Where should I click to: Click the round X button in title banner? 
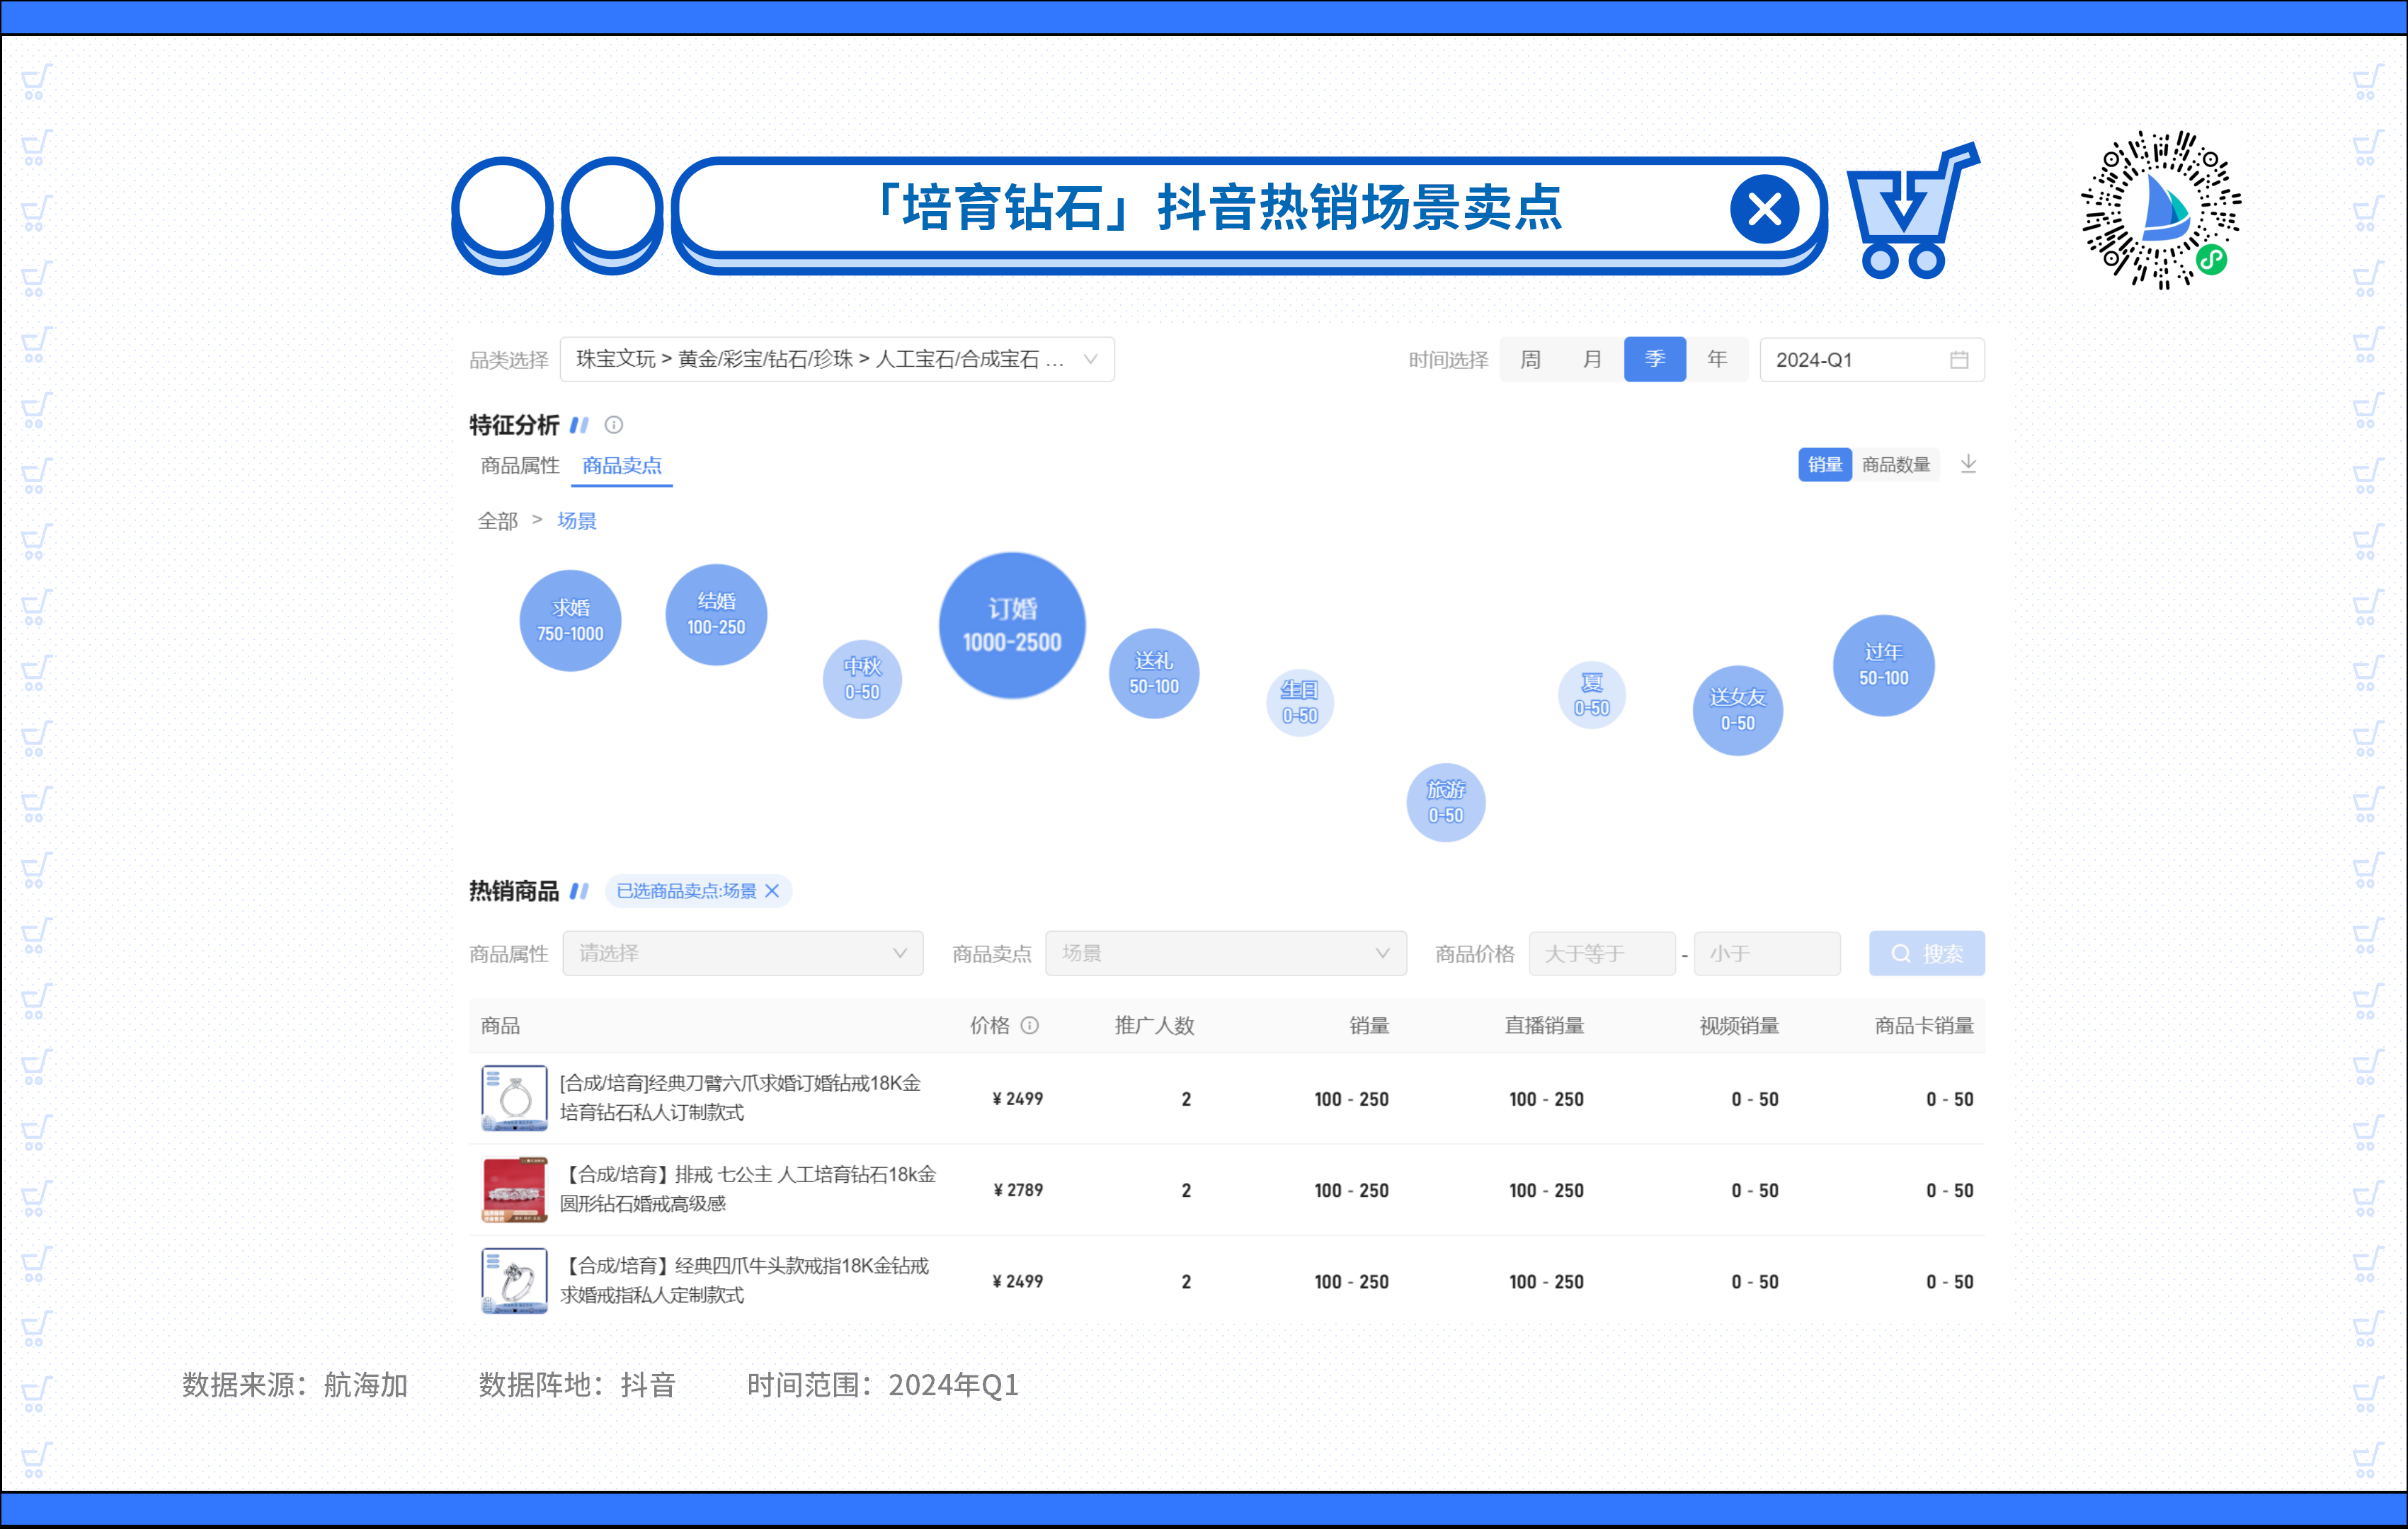pyautogui.click(x=1764, y=210)
